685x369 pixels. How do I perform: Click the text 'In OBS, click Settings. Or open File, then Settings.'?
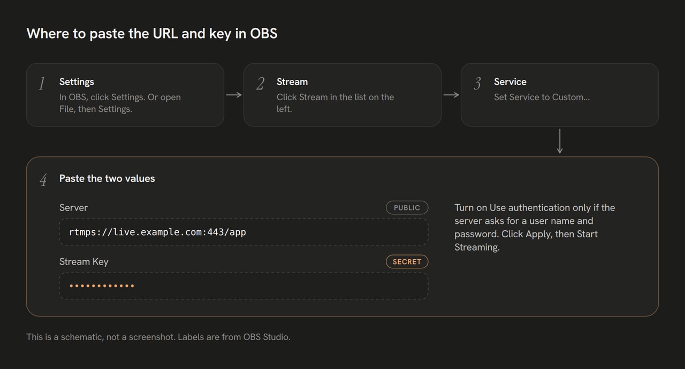click(x=120, y=103)
